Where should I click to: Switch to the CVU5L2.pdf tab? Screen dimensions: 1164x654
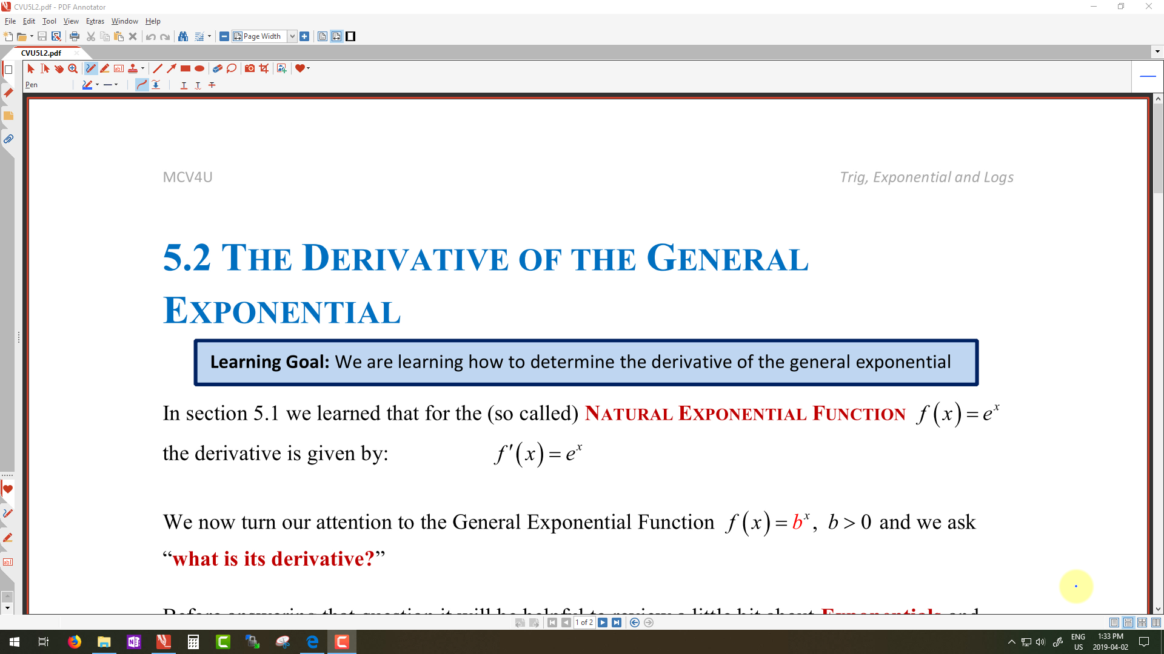(x=41, y=53)
